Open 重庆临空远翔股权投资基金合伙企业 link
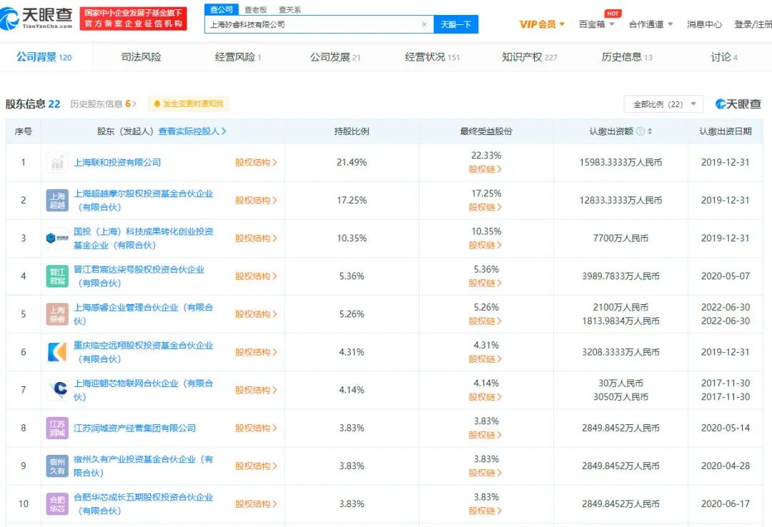 [x=143, y=352]
